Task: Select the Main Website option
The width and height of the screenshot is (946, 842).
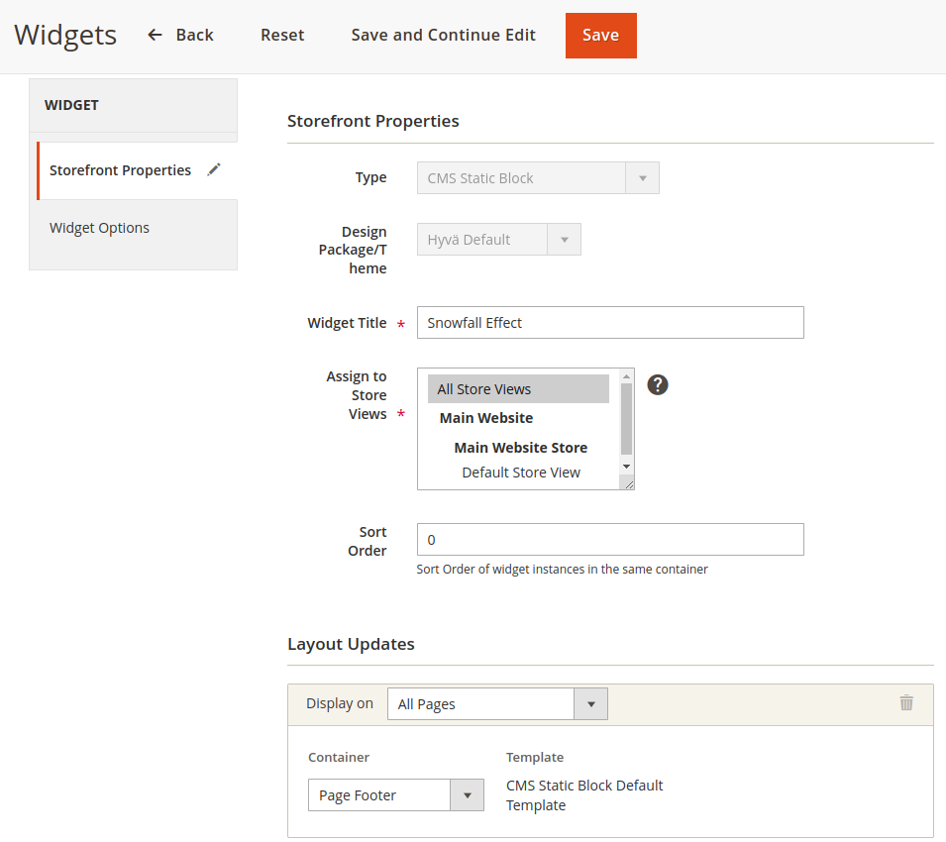Action: tap(486, 418)
